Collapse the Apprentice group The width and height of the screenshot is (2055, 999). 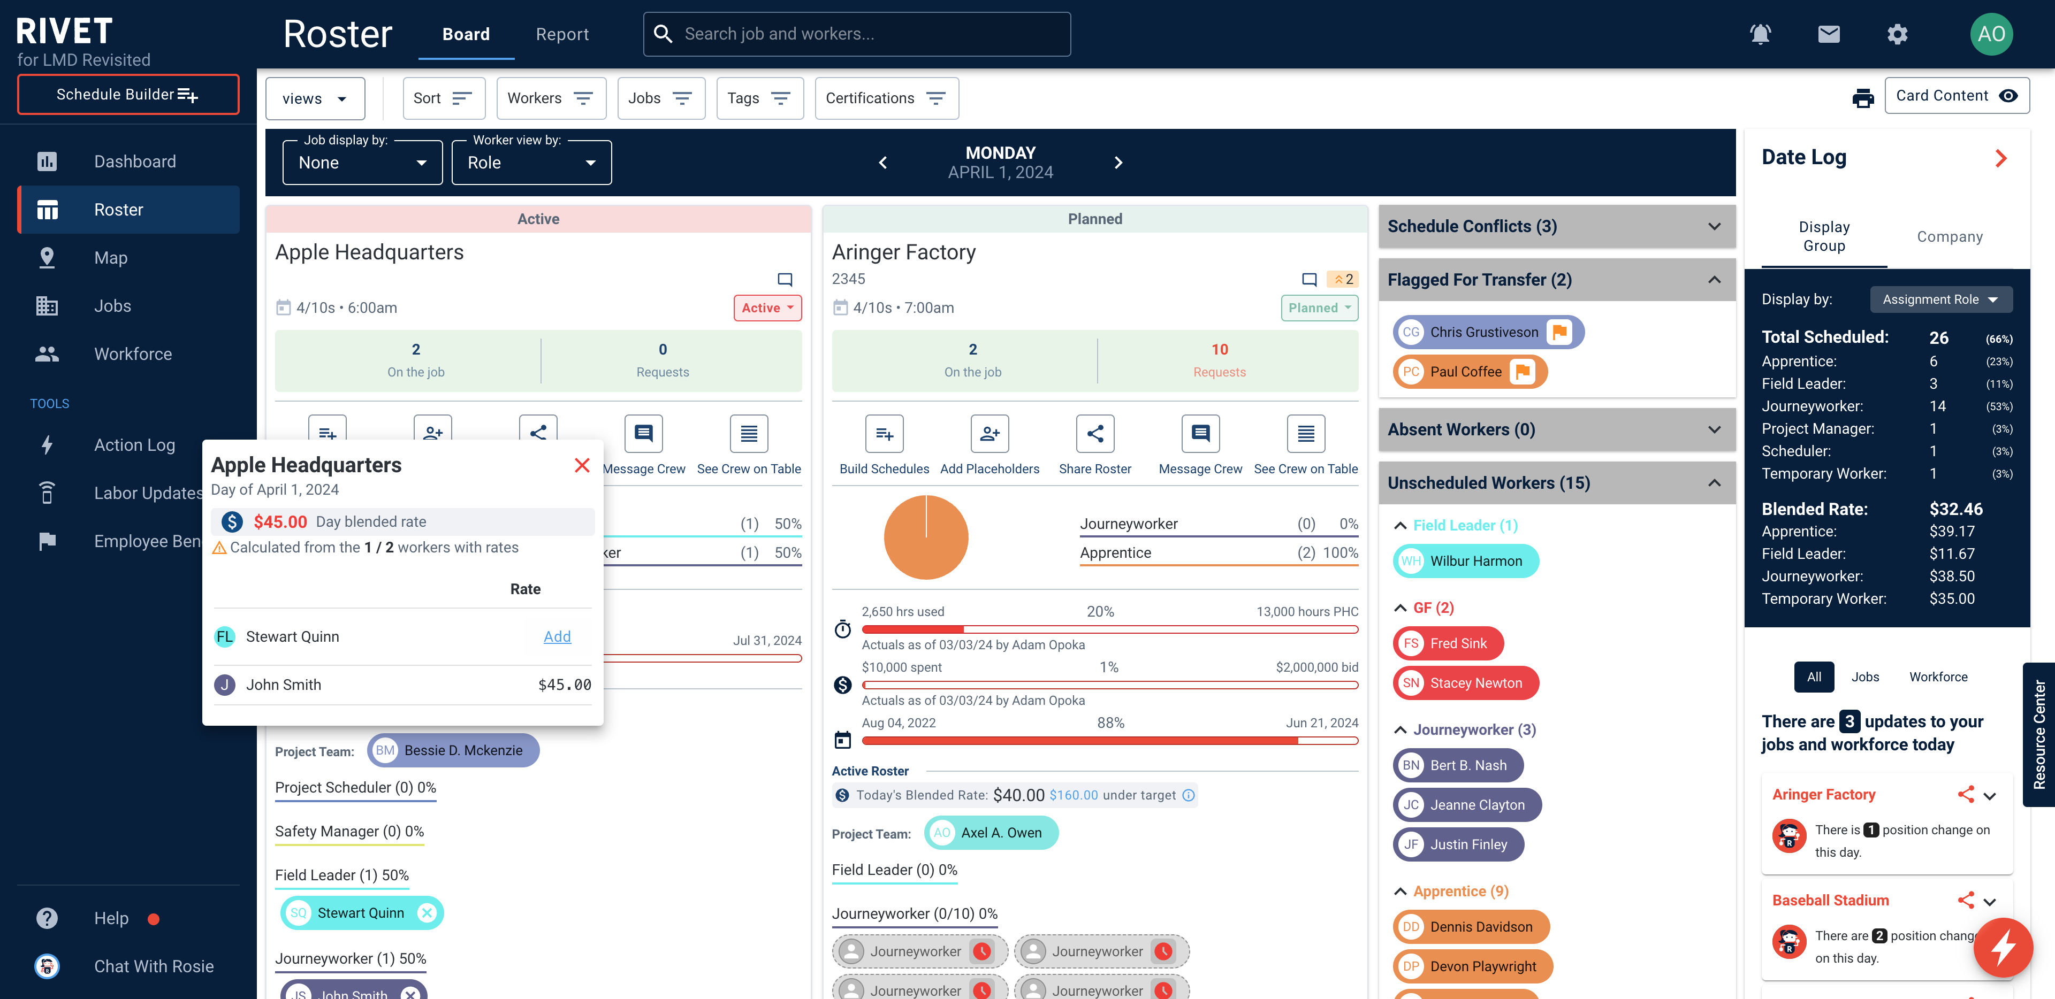tap(1400, 892)
